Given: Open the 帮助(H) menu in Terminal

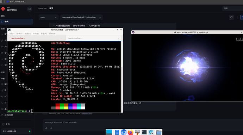Looking at the screenshot, I should point(52,33).
